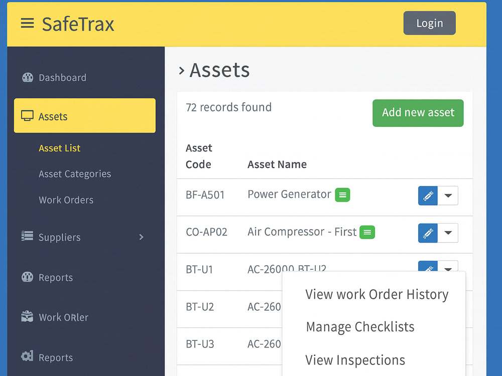This screenshot has height=376, width=502.
Task: Open Work Orders submenu item
Action: 66,200
